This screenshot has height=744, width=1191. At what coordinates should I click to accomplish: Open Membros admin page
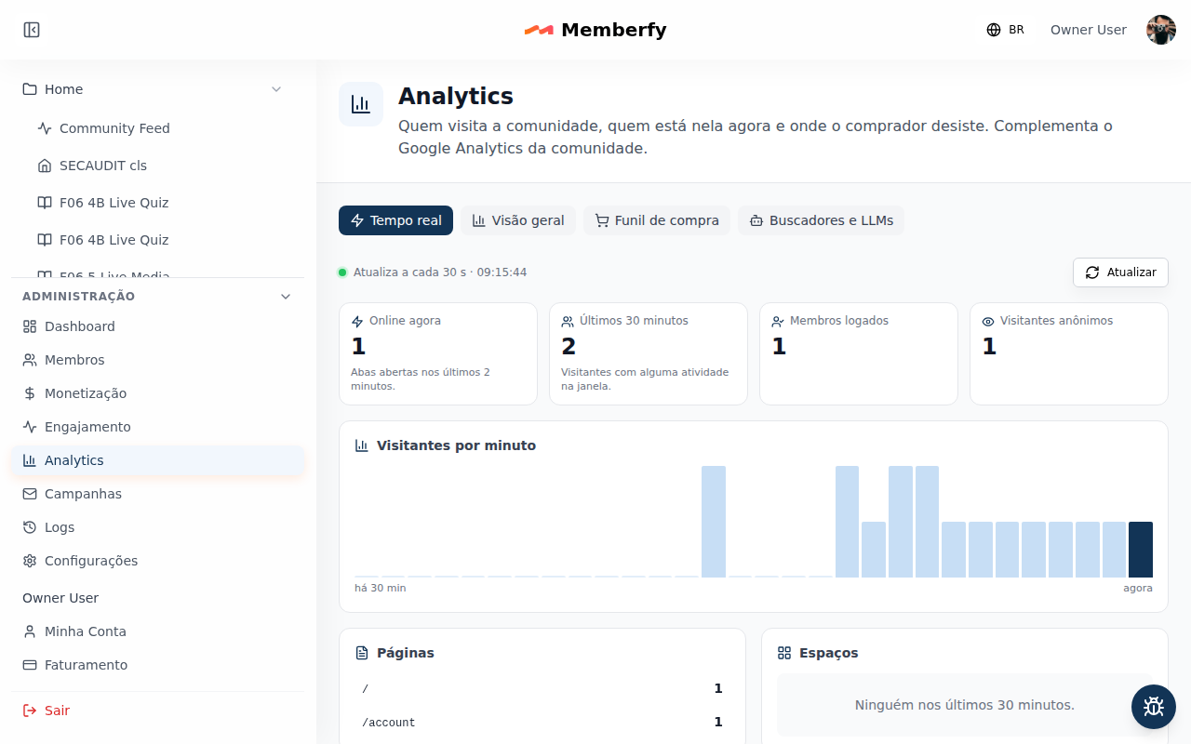[158, 360]
